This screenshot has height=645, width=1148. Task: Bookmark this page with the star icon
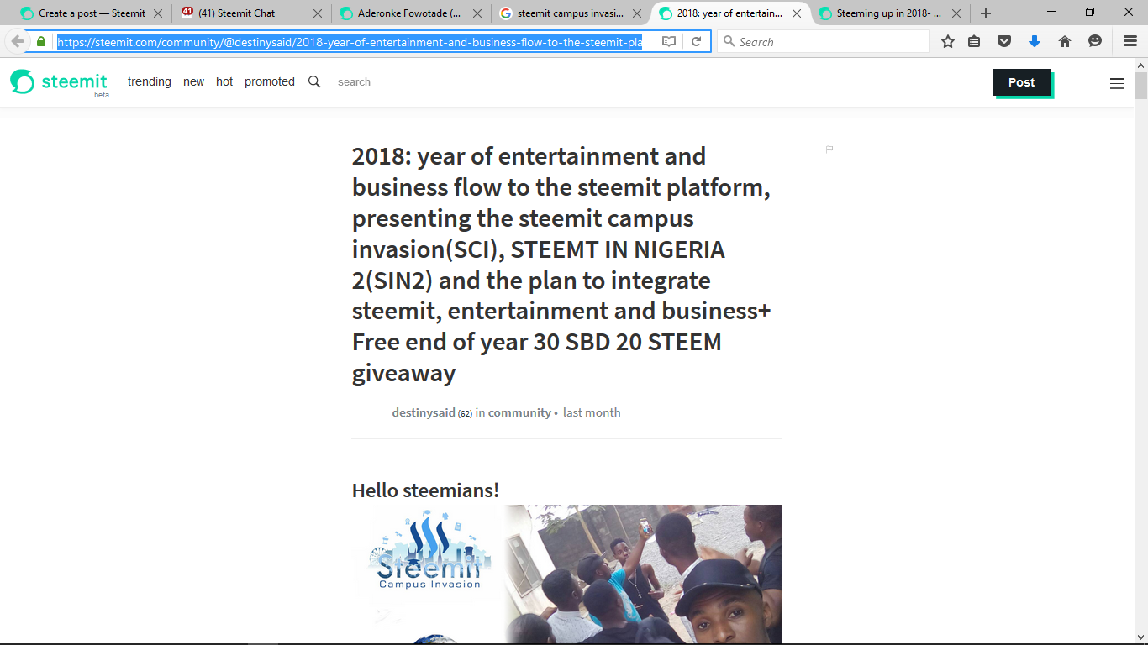pos(948,41)
